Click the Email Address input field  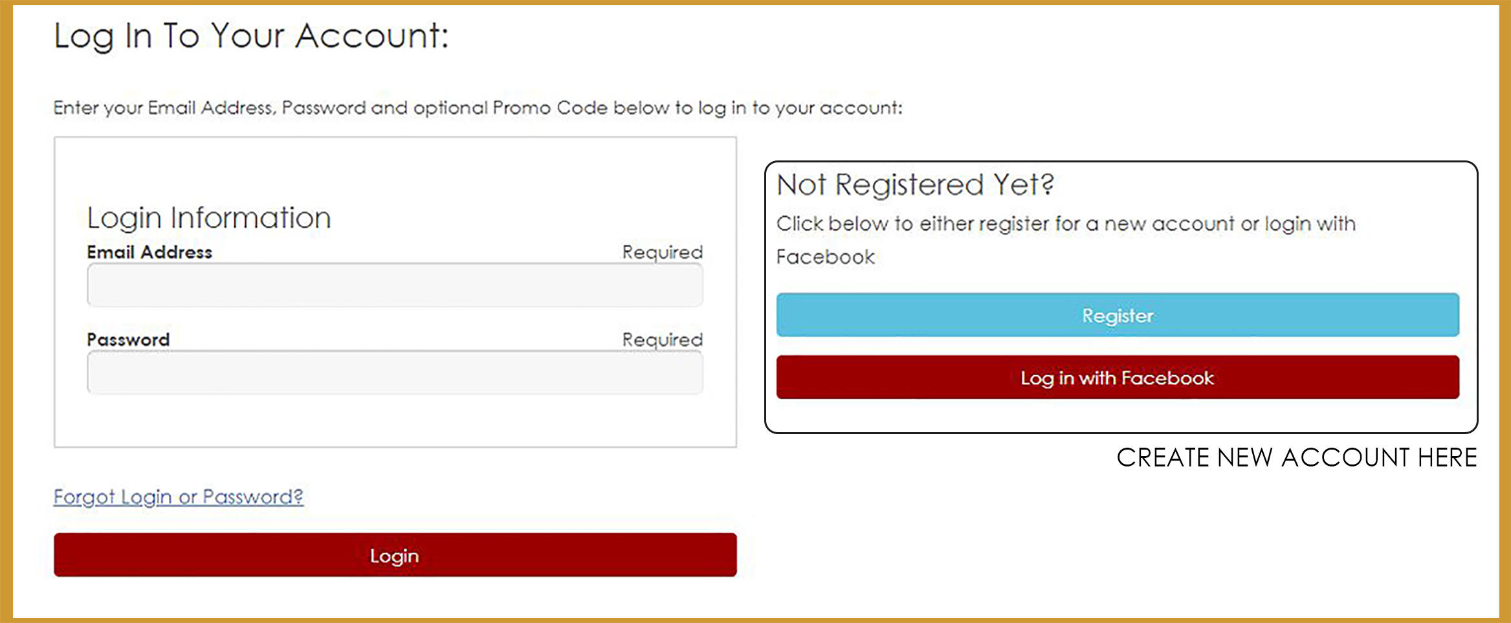pos(395,285)
